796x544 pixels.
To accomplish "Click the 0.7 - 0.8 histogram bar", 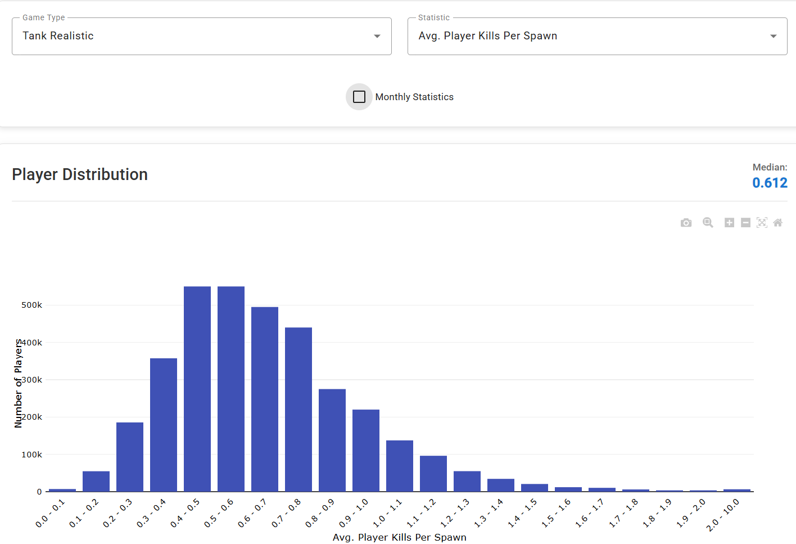I will click(298, 410).
